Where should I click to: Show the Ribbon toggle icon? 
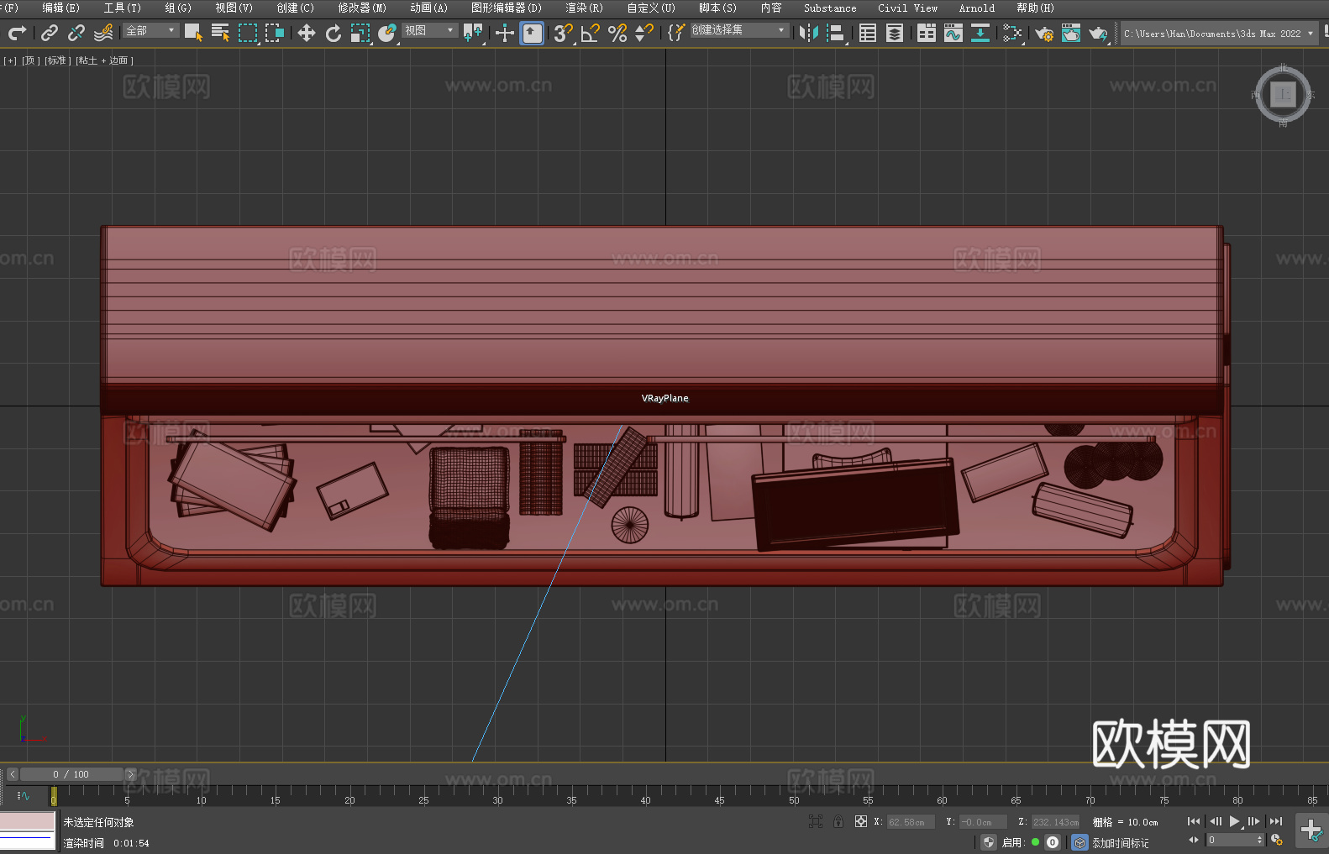(927, 33)
